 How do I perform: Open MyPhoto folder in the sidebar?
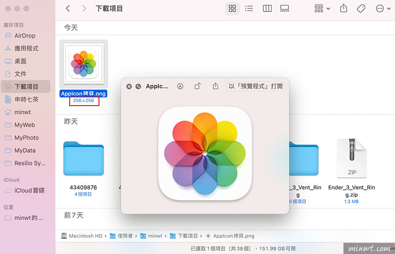tap(26, 138)
